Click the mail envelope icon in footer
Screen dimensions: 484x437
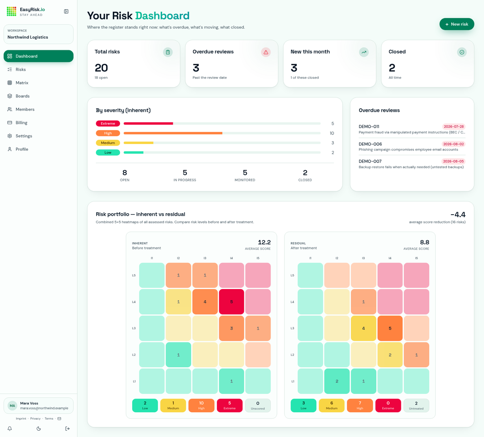pyautogui.click(x=59, y=419)
